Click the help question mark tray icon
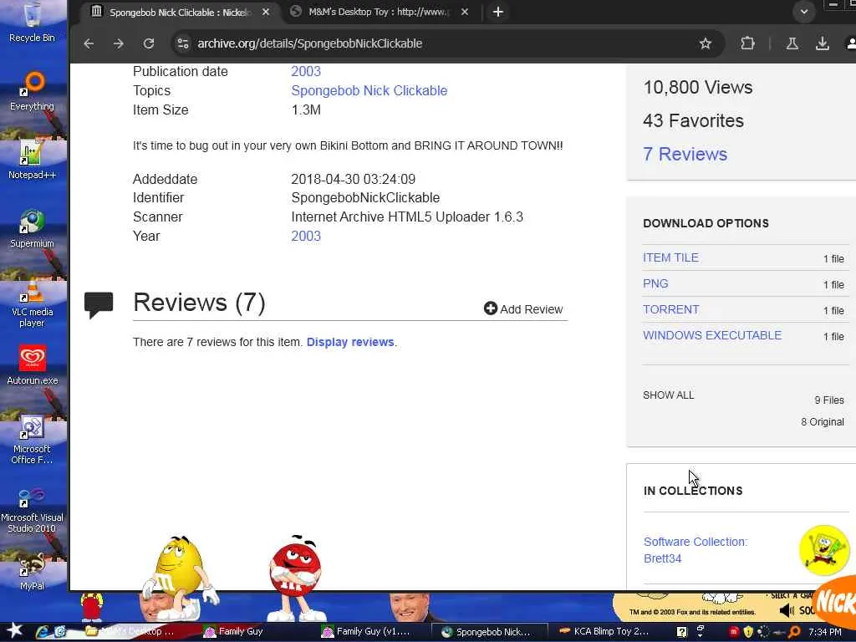Image resolution: width=856 pixels, height=642 pixels. (682, 632)
